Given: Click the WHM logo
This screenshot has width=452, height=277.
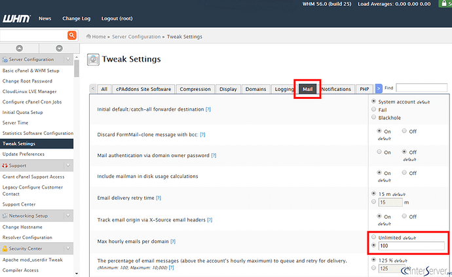Looking at the screenshot, I should tap(15, 18).
